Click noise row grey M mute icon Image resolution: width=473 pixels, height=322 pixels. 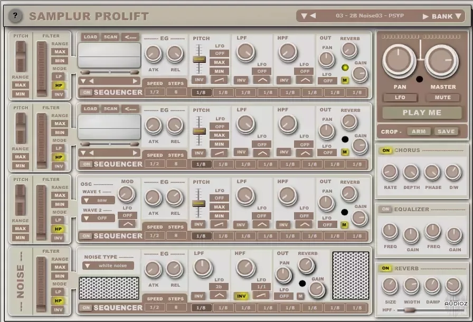(x=300, y=296)
